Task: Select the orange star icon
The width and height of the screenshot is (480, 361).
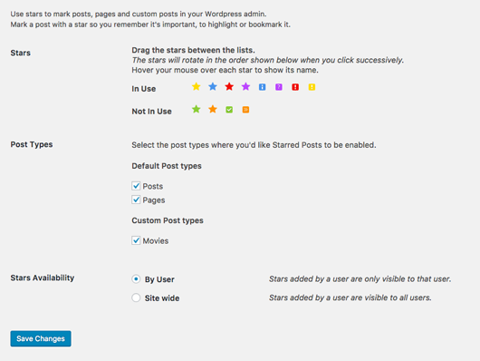Action: click(x=213, y=109)
